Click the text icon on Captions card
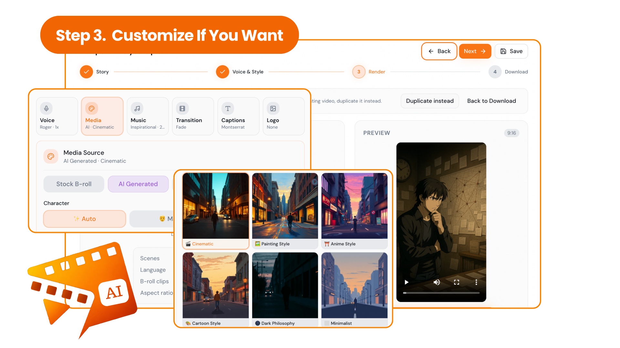The image size is (620, 348). click(228, 109)
